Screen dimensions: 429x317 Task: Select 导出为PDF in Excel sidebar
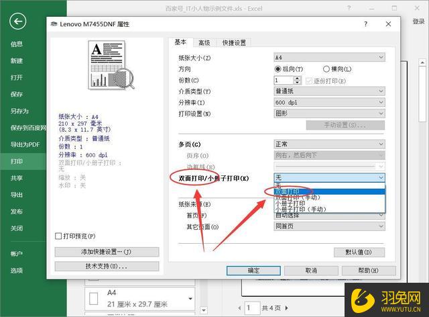pyautogui.click(x=25, y=144)
